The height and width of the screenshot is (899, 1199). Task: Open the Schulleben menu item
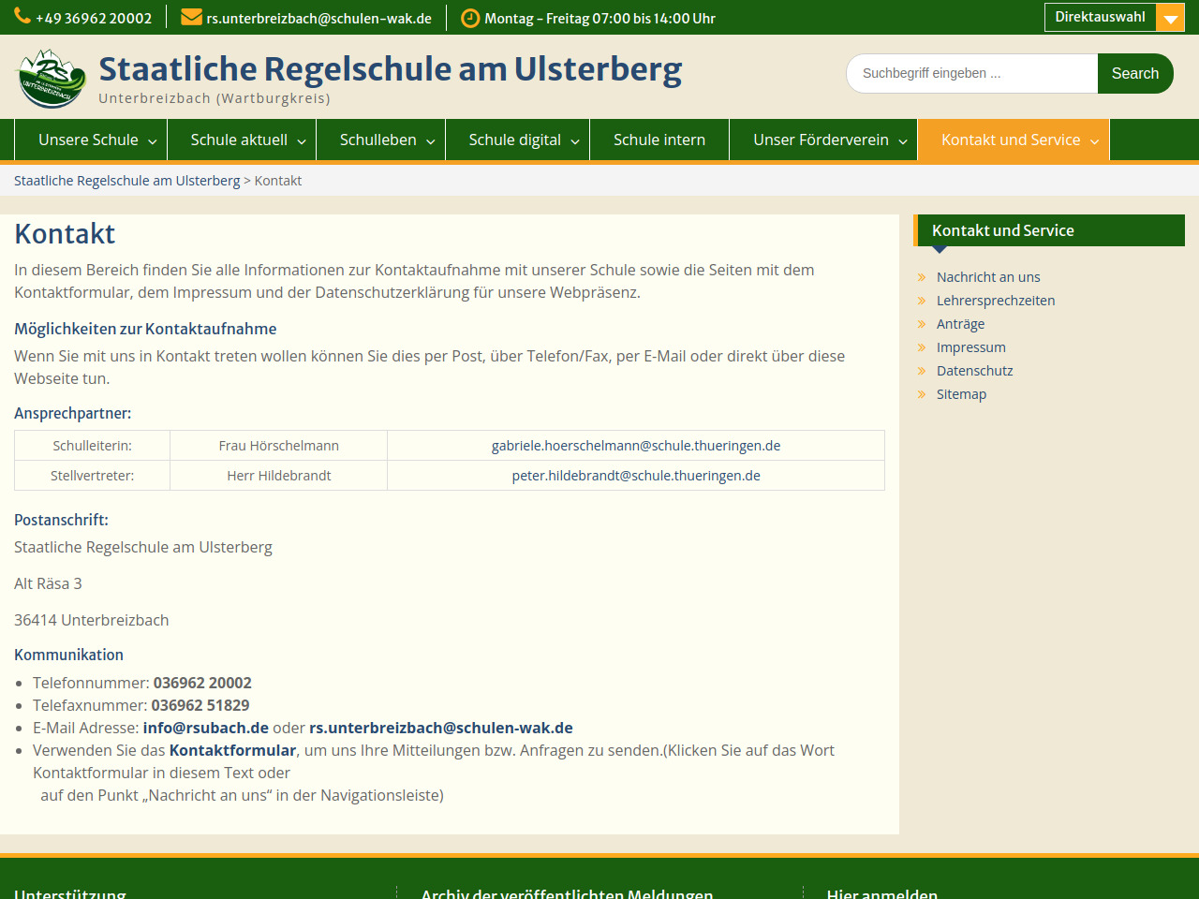pyautogui.click(x=377, y=140)
